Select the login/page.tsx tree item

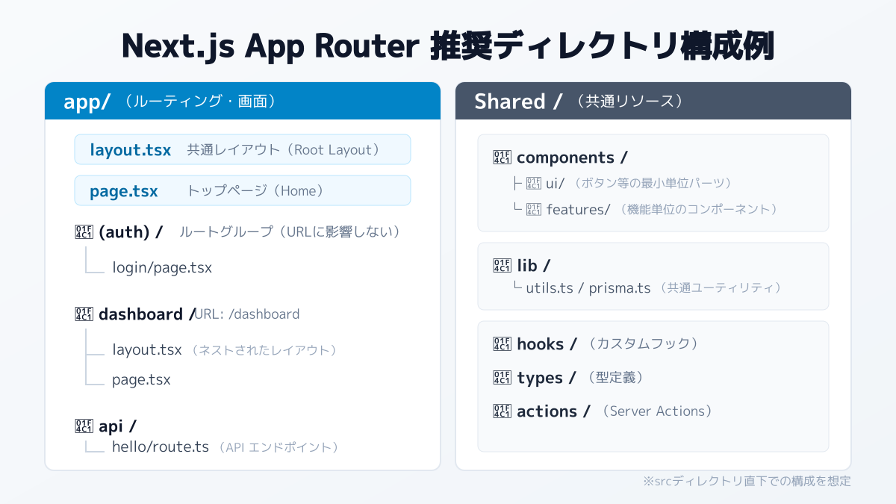[162, 267]
